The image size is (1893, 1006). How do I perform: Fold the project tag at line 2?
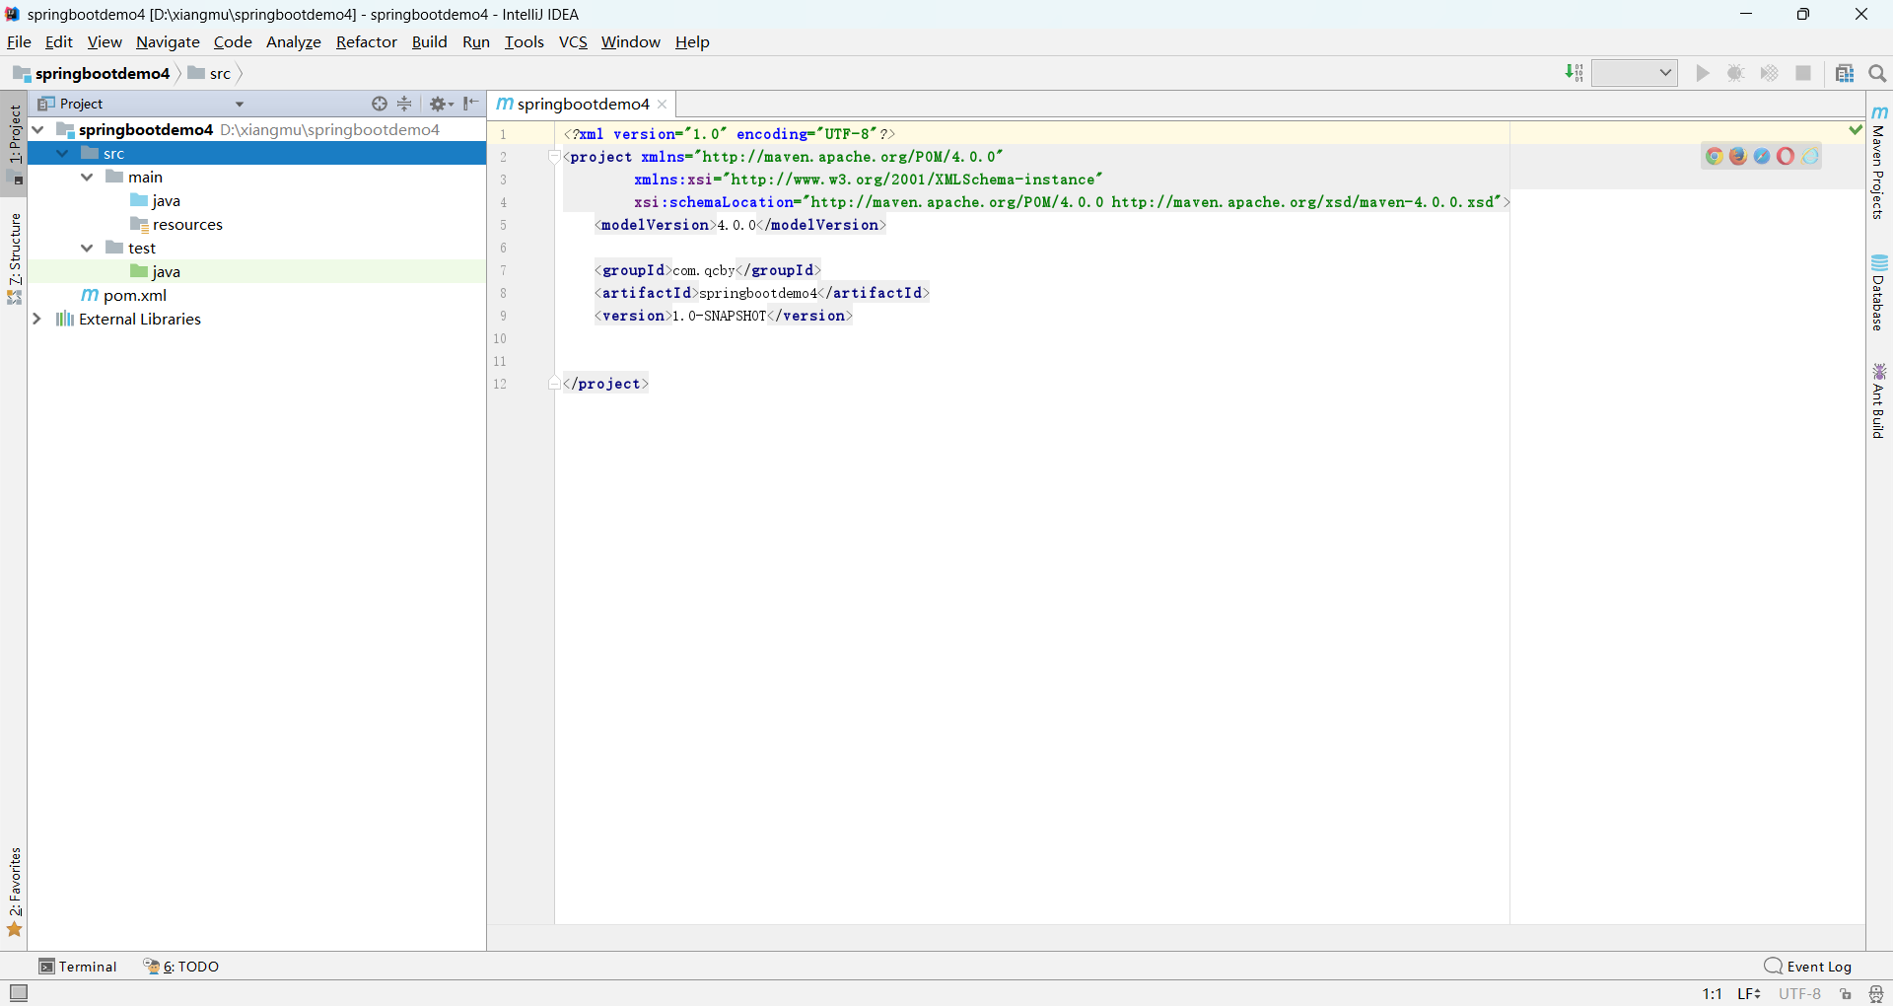[554, 157]
